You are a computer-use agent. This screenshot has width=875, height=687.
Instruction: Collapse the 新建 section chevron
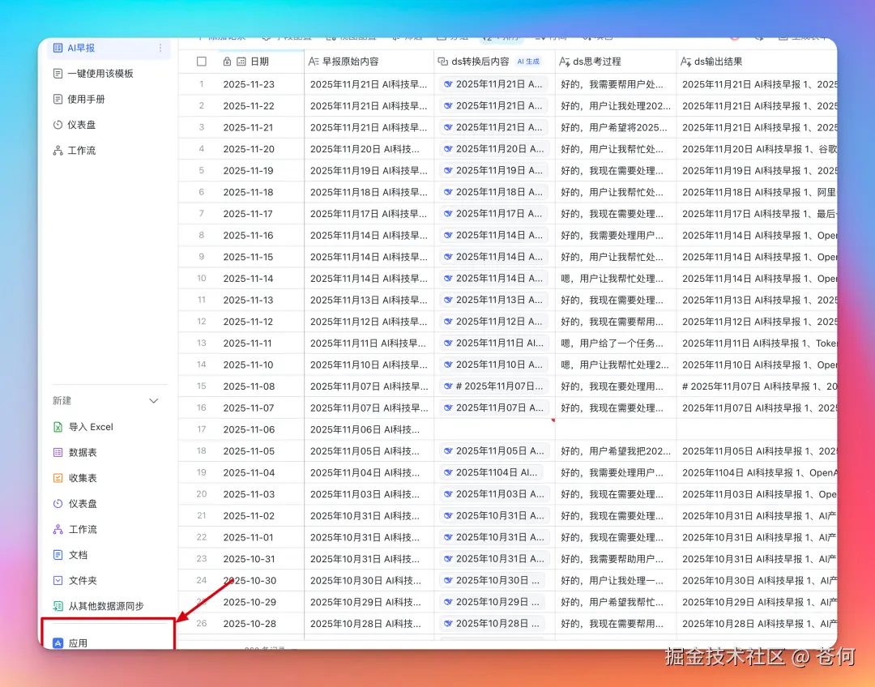(x=154, y=401)
